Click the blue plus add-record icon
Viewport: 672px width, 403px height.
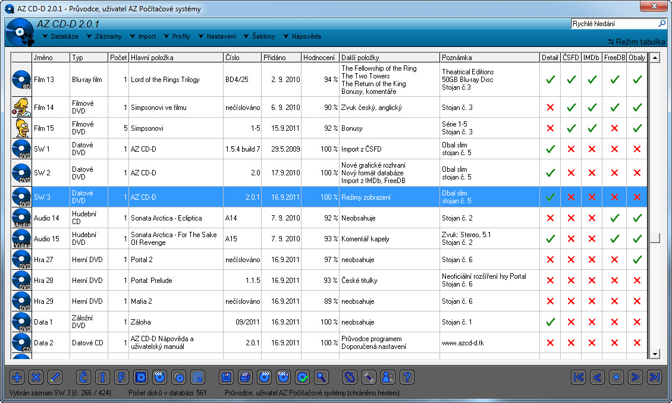[x=17, y=377]
